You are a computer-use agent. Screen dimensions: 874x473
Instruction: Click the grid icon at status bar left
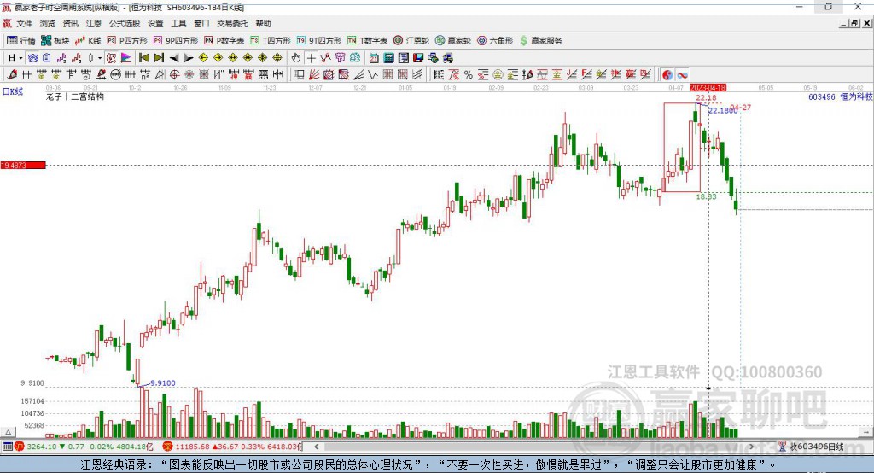[x=7, y=447]
